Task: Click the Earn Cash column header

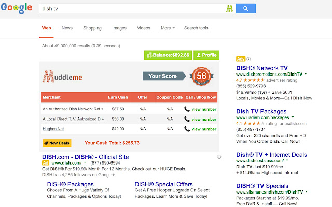Action: tap(118, 97)
